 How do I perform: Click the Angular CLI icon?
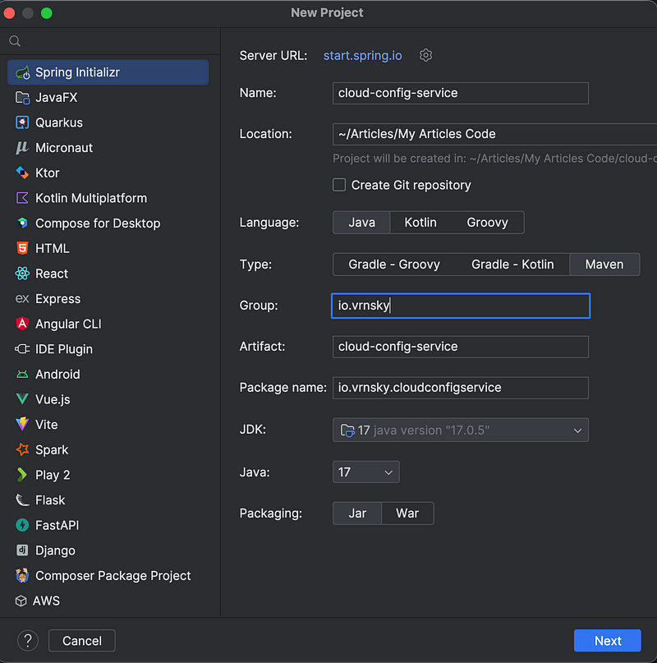(x=22, y=324)
